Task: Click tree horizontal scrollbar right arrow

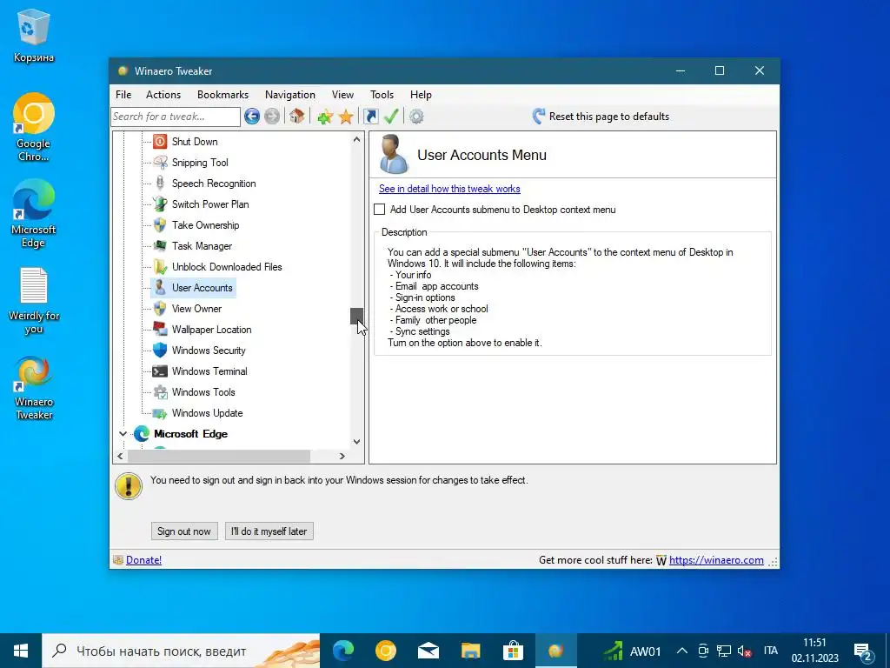Action: 342,456
